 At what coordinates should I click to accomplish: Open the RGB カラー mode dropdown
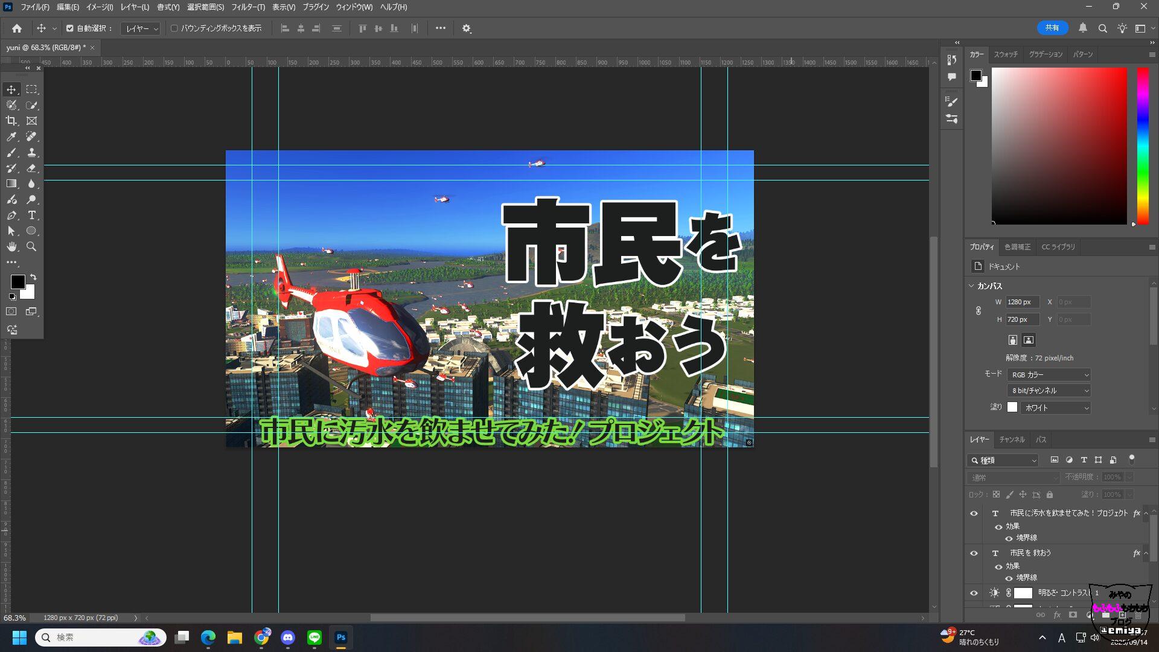[1049, 375]
